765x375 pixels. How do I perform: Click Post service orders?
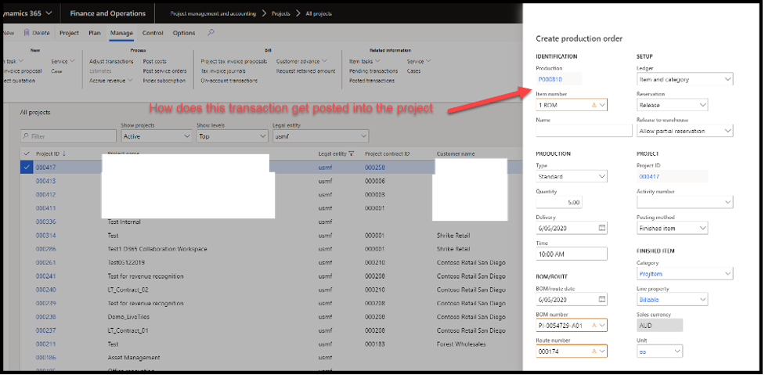pos(165,71)
